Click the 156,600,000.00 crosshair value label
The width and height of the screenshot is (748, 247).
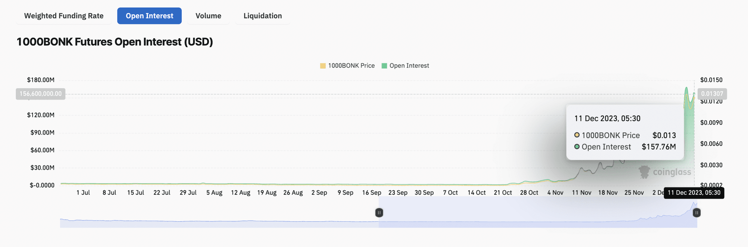41,94
